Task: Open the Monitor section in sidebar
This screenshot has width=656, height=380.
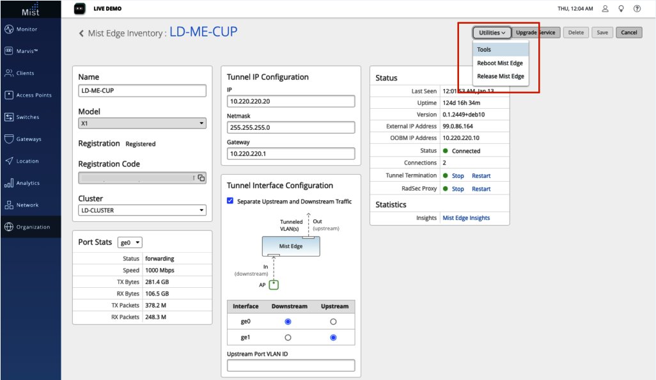Action: (x=26, y=29)
